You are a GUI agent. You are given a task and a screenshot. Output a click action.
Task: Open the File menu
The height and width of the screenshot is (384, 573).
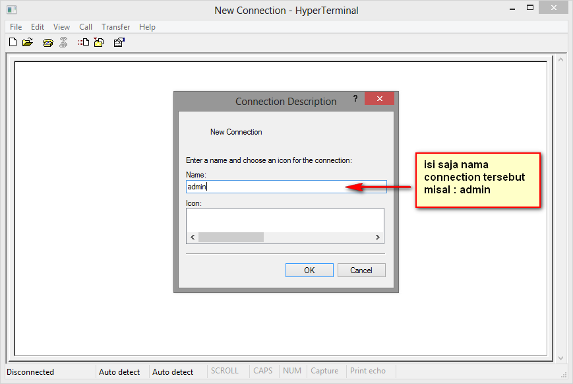pyautogui.click(x=16, y=27)
